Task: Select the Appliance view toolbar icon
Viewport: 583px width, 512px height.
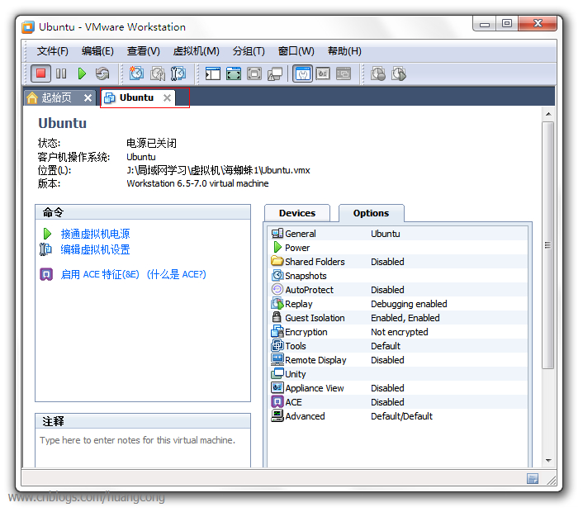Action: (x=323, y=73)
